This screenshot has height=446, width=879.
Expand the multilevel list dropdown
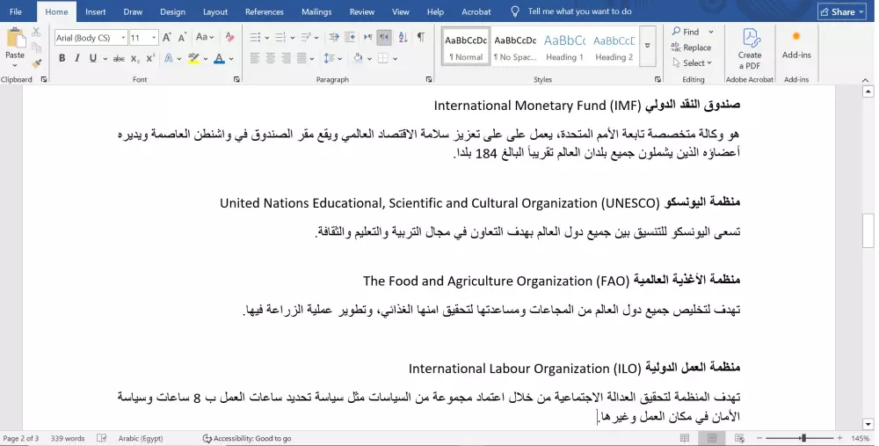[x=316, y=38]
